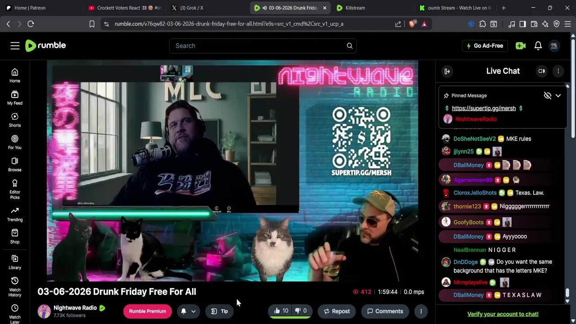Open Browse in the sidebar
Screen dimensions: 576x324
click(15, 165)
